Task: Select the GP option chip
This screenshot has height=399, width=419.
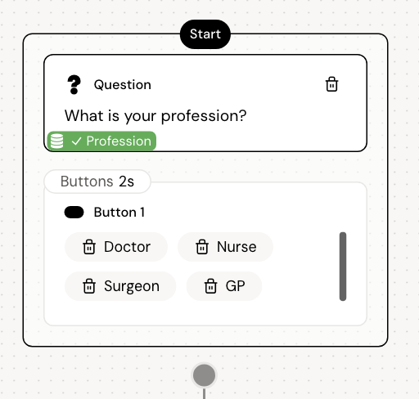Action: 224,286
